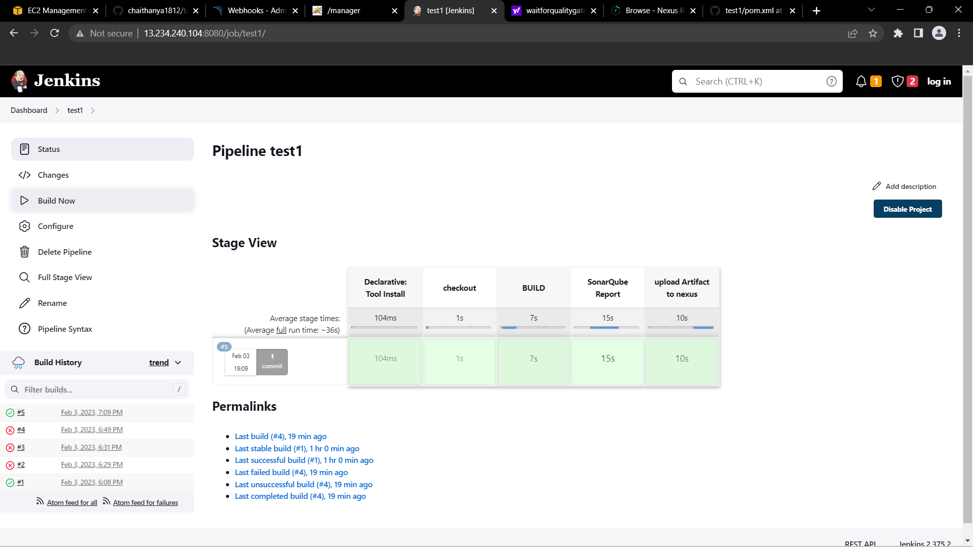Click the Add description pencil icon
This screenshot has height=547, width=973.
pos(877,186)
